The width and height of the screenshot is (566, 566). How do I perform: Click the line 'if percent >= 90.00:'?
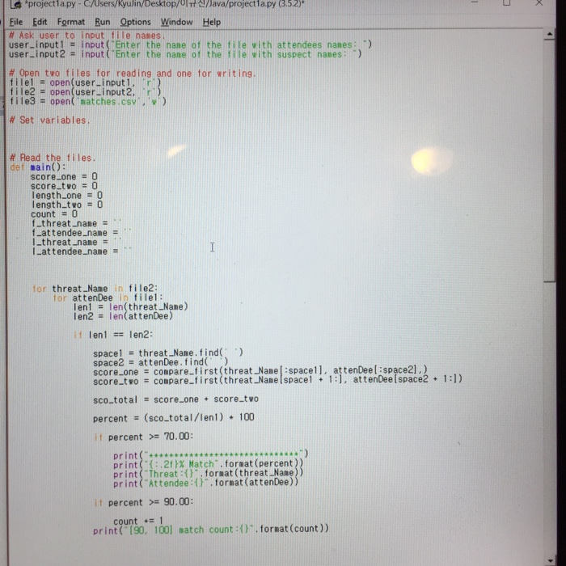[143, 502]
